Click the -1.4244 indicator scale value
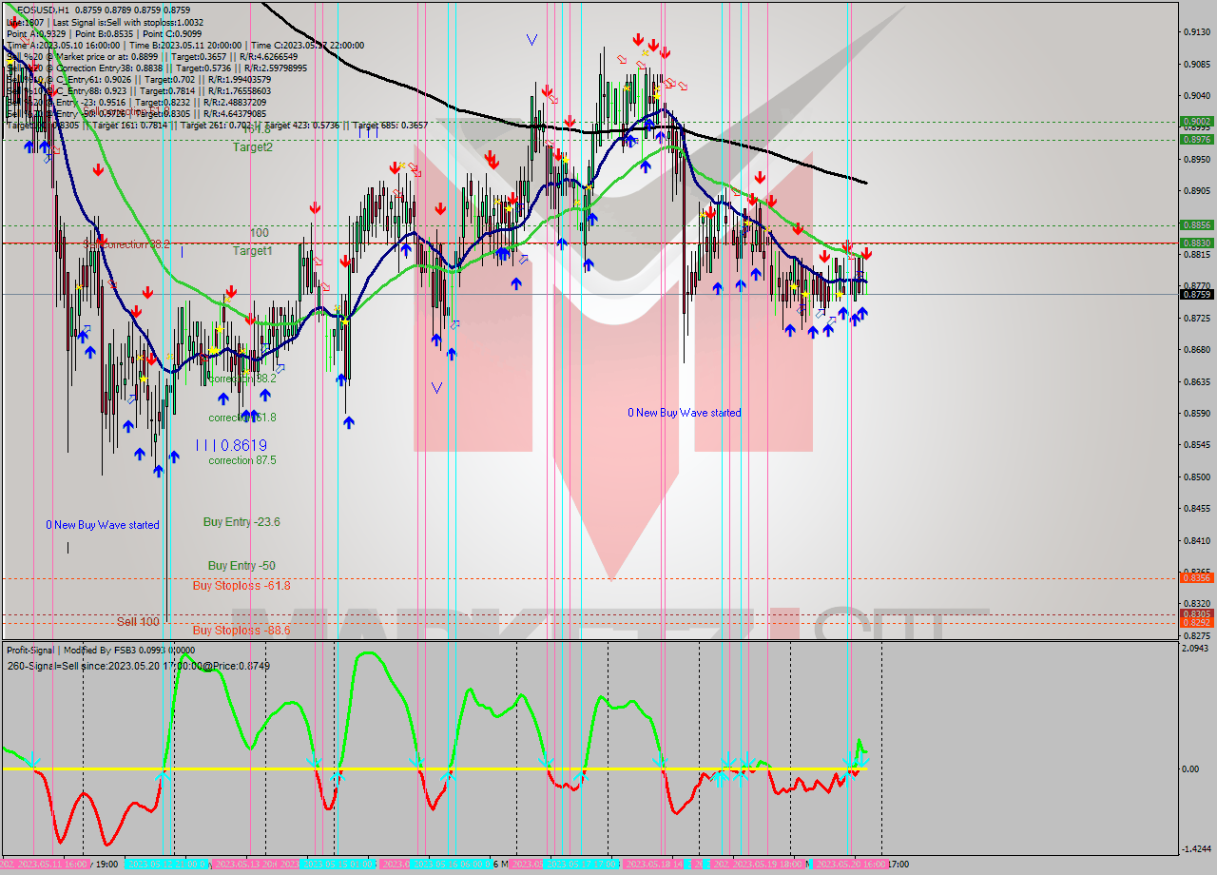This screenshot has width=1217, height=875. pos(1195,849)
